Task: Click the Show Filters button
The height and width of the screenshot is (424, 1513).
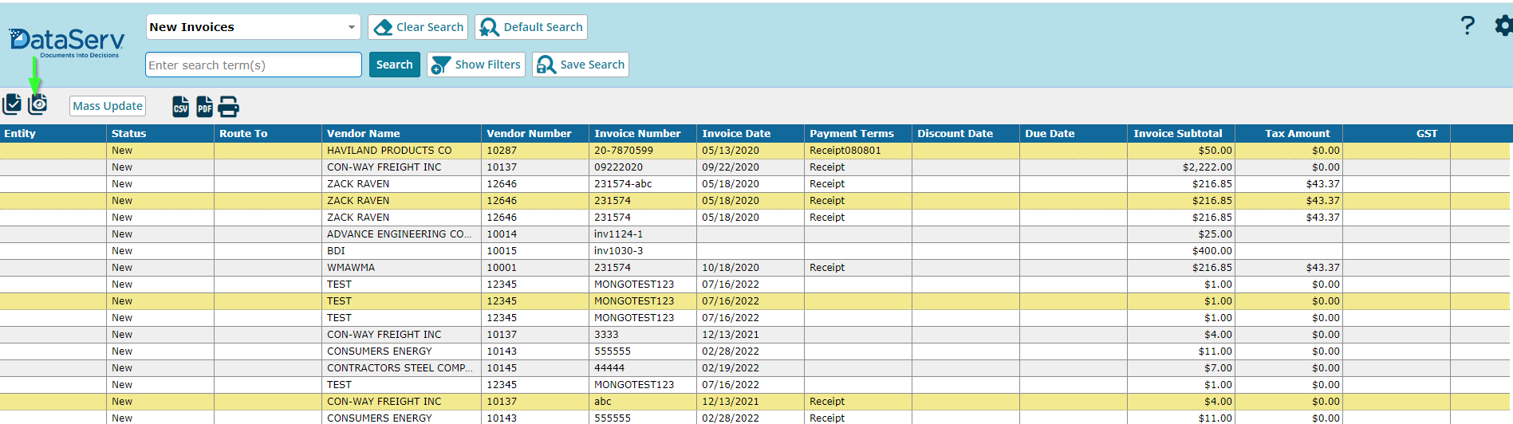Action: pyautogui.click(x=476, y=65)
